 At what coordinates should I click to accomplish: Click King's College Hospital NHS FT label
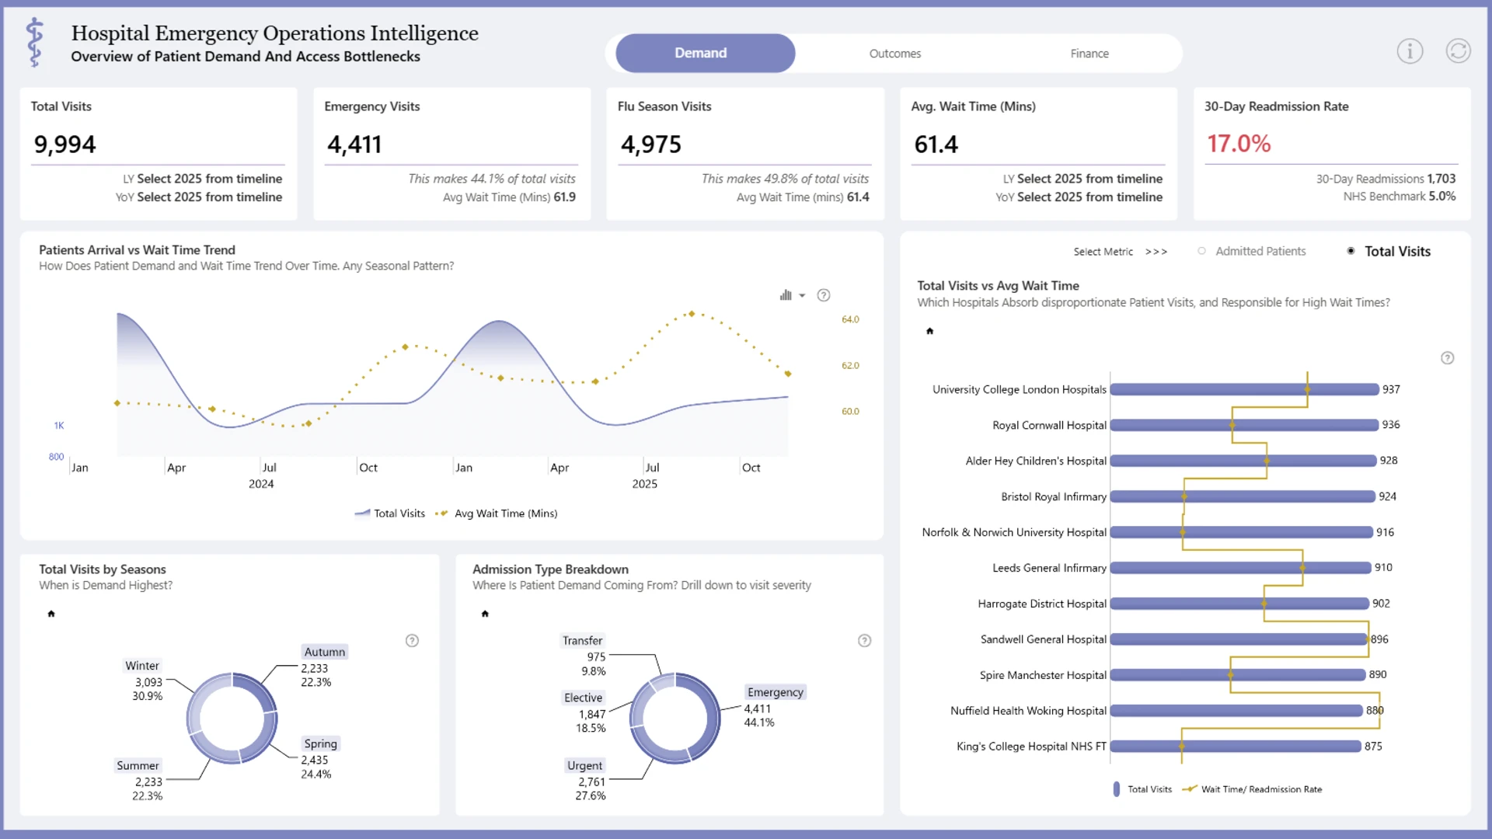click(x=1031, y=747)
